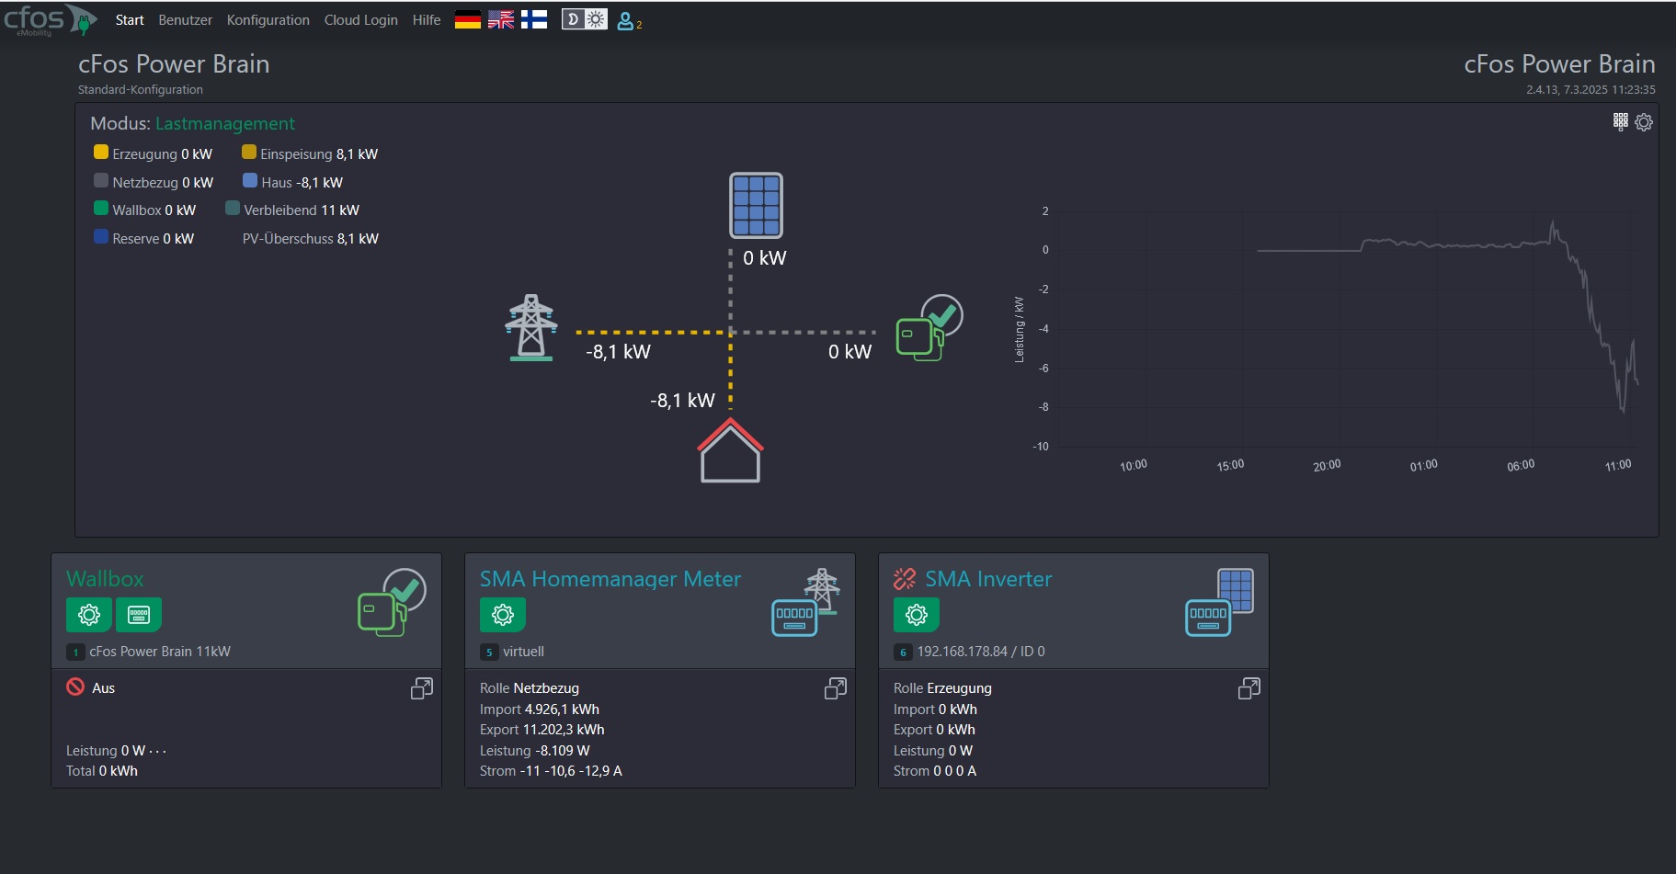Click the Erzeugung yellow legend swatch

(x=101, y=152)
